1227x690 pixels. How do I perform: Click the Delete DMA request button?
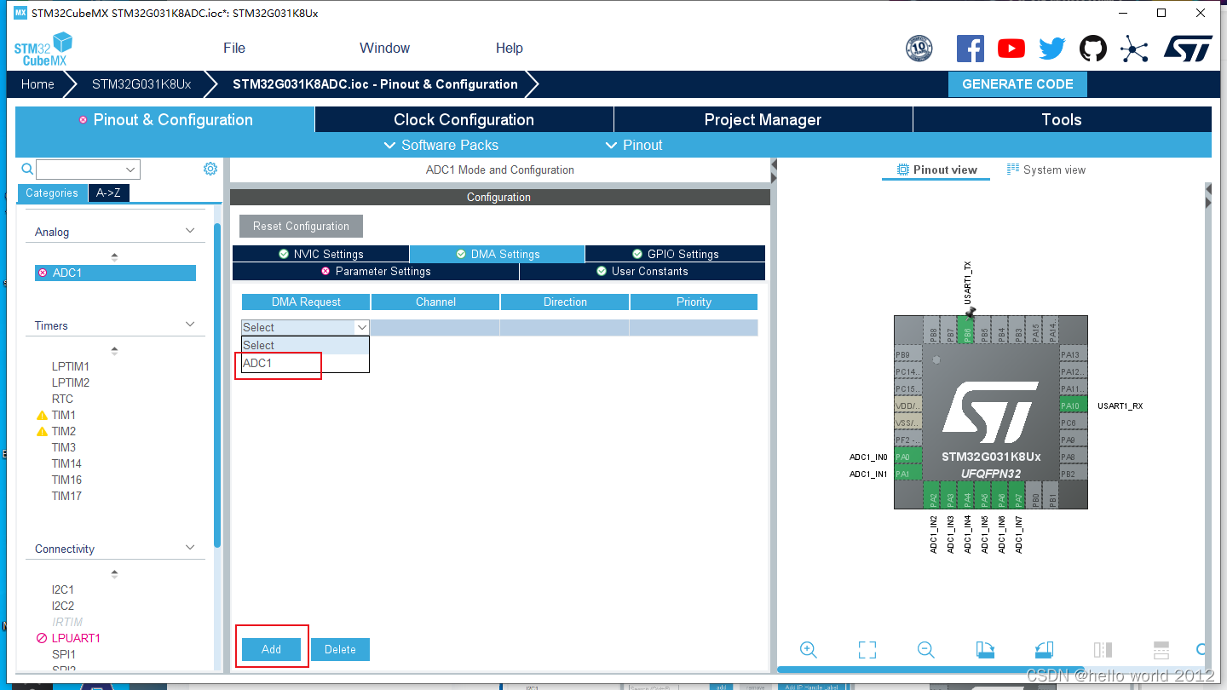(340, 649)
